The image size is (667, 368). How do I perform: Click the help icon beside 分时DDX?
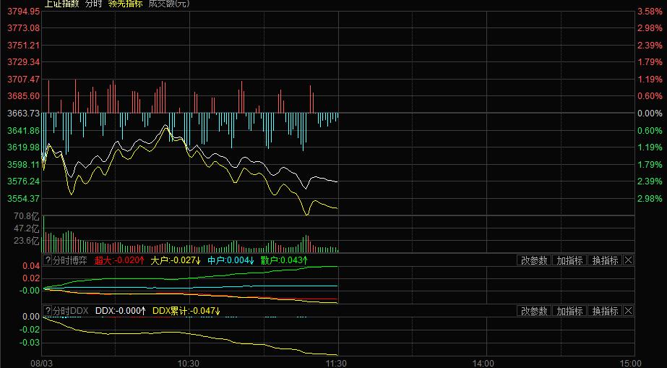click(48, 311)
